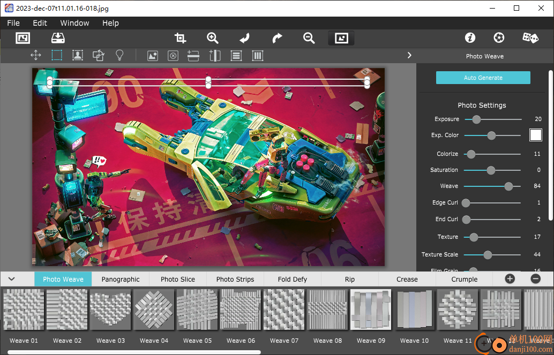Click the vertical strip split icon
Viewport: 554px width, 355px height.
pos(215,56)
